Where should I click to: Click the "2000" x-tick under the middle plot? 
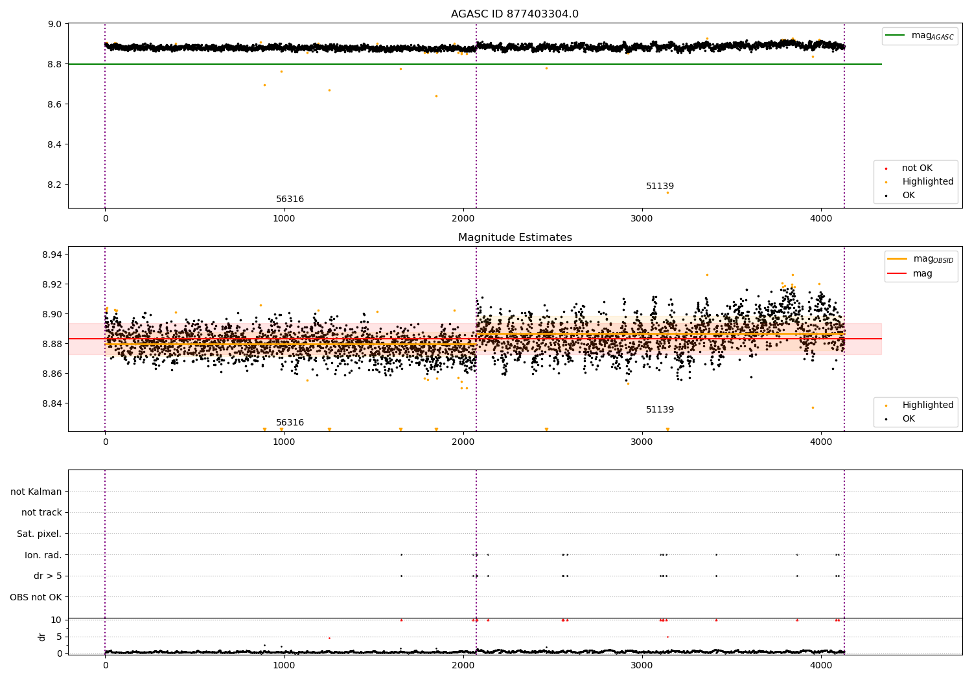(x=463, y=442)
